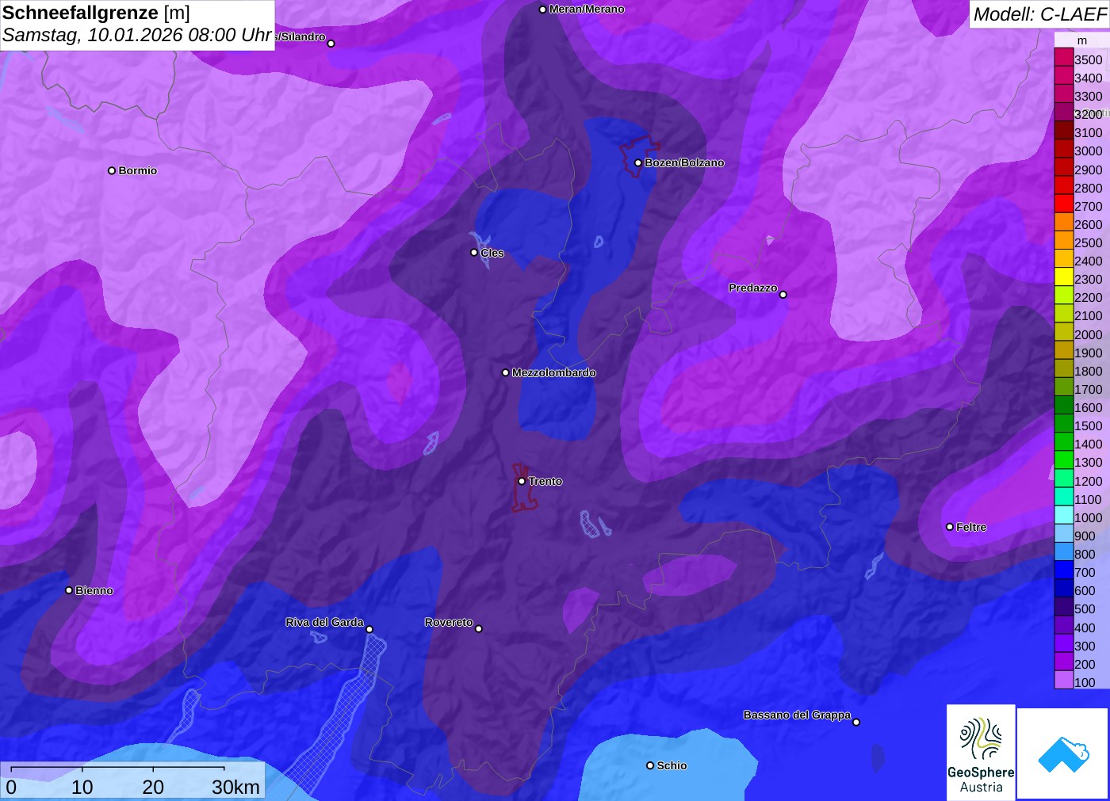Click the 3500 m legend color
1110x801 pixels.
[1063, 57]
